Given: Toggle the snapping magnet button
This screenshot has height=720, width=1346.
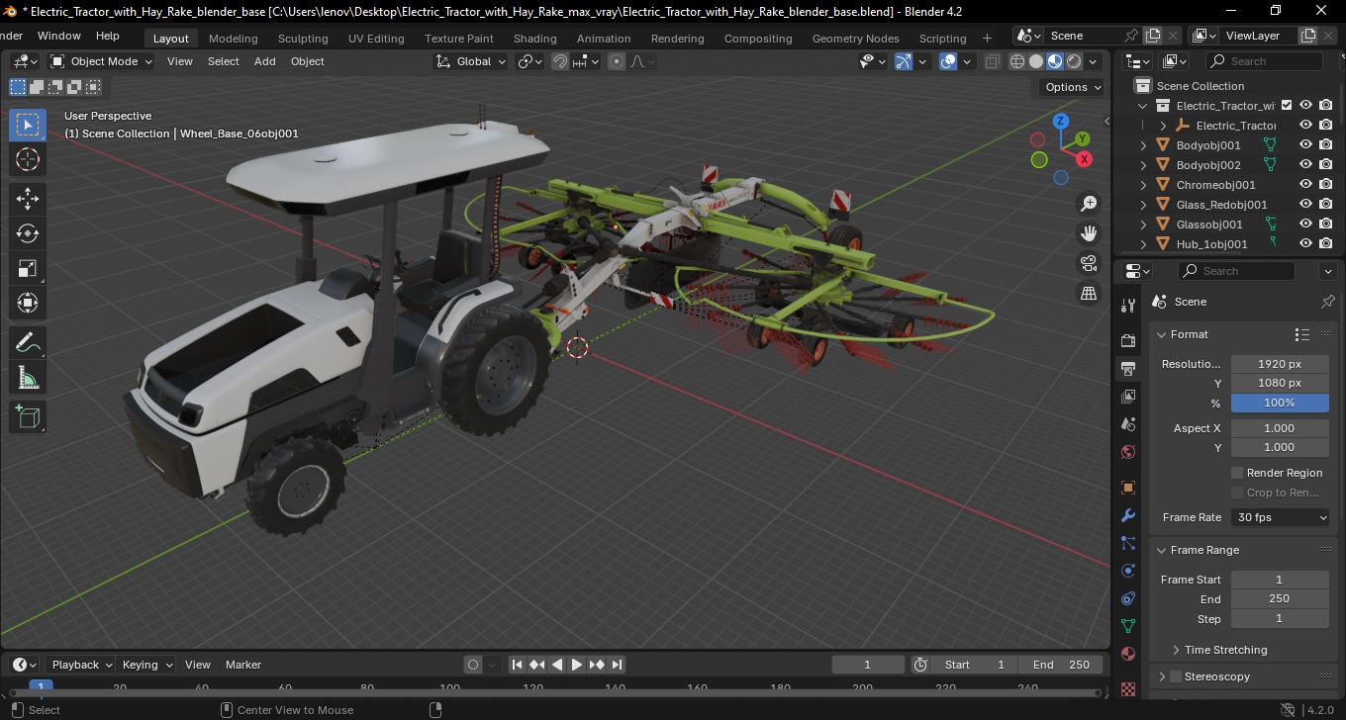Looking at the screenshot, I should pyautogui.click(x=560, y=61).
